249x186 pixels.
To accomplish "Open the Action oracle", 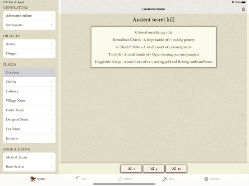I will click(x=29, y=44).
